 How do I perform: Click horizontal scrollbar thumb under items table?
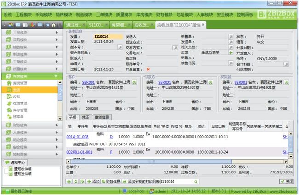(151, 161)
